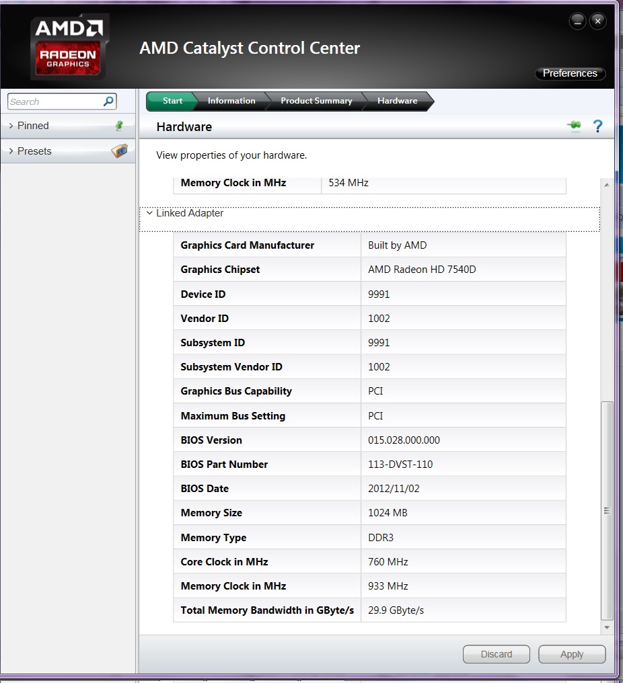Screen dimensions: 623x683
Task: Click the Presets box icon in the sidebar
Action: pos(120,151)
